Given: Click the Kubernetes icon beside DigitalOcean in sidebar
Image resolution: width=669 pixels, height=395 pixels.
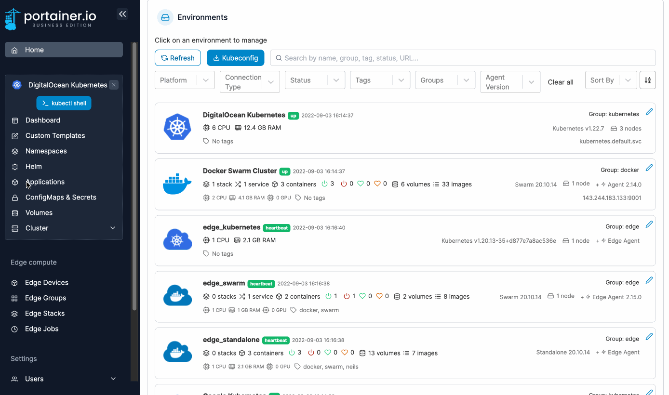Looking at the screenshot, I should coord(17,85).
